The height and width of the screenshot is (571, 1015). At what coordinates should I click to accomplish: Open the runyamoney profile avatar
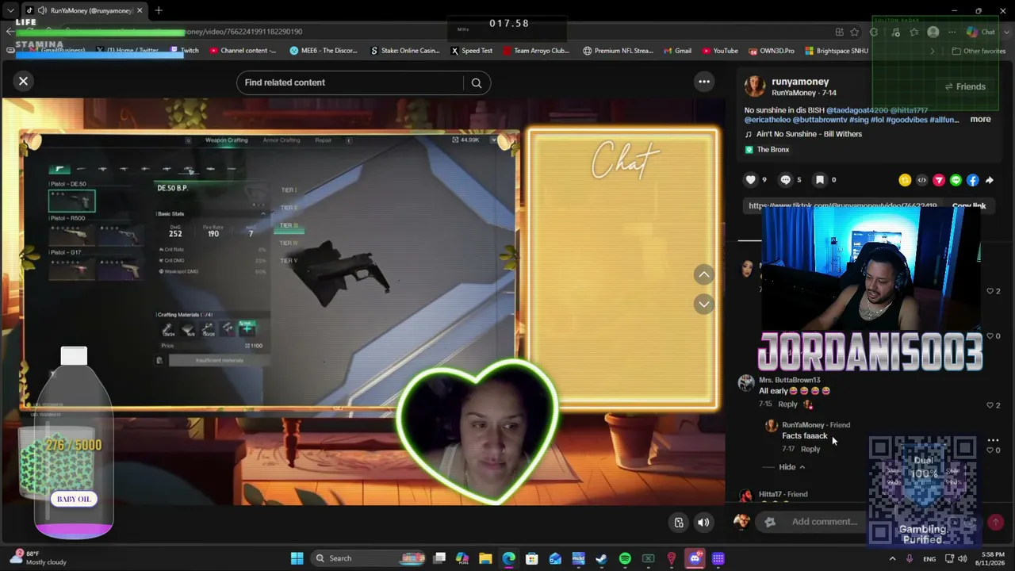point(754,86)
